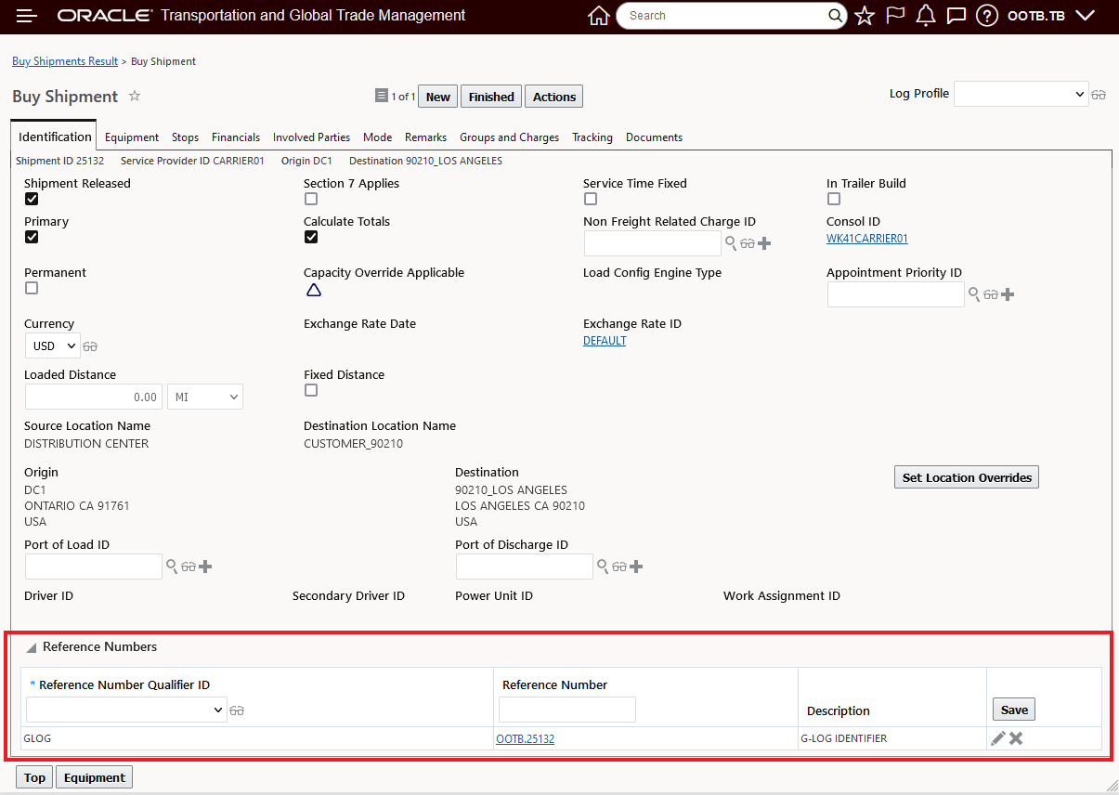Viewport: 1119px width, 795px height.
Task: Save the reference number entry
Action: pos(1014,710)
